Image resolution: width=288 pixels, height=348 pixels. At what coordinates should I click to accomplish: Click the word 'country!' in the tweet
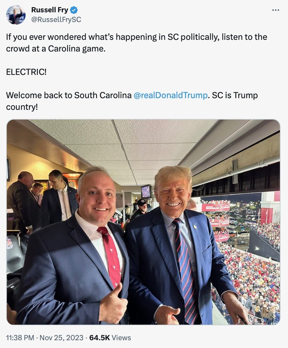(x=22, y=107)
